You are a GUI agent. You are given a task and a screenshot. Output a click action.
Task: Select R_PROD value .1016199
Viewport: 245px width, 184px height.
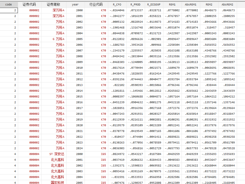coord(136,16)
